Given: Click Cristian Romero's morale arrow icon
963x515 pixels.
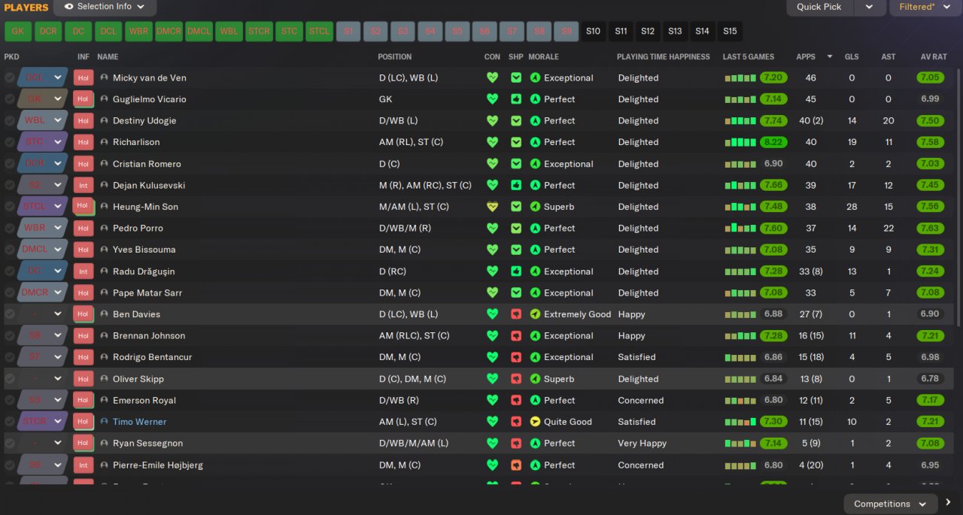Looking at the screenshot, I should pos(535,164).
